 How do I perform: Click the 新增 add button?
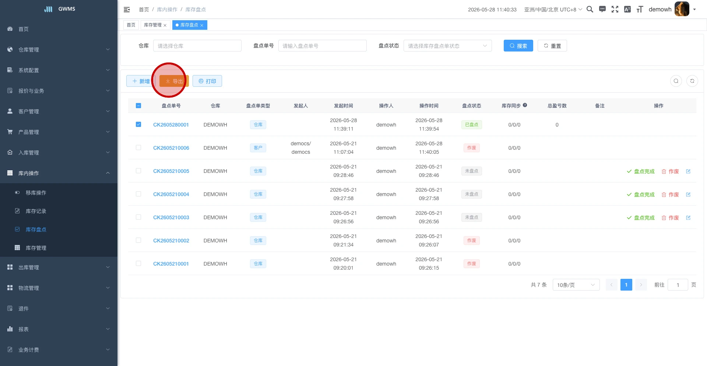point(141,81)
